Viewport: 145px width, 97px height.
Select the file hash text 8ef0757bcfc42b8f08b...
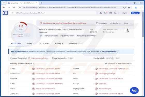61,29
